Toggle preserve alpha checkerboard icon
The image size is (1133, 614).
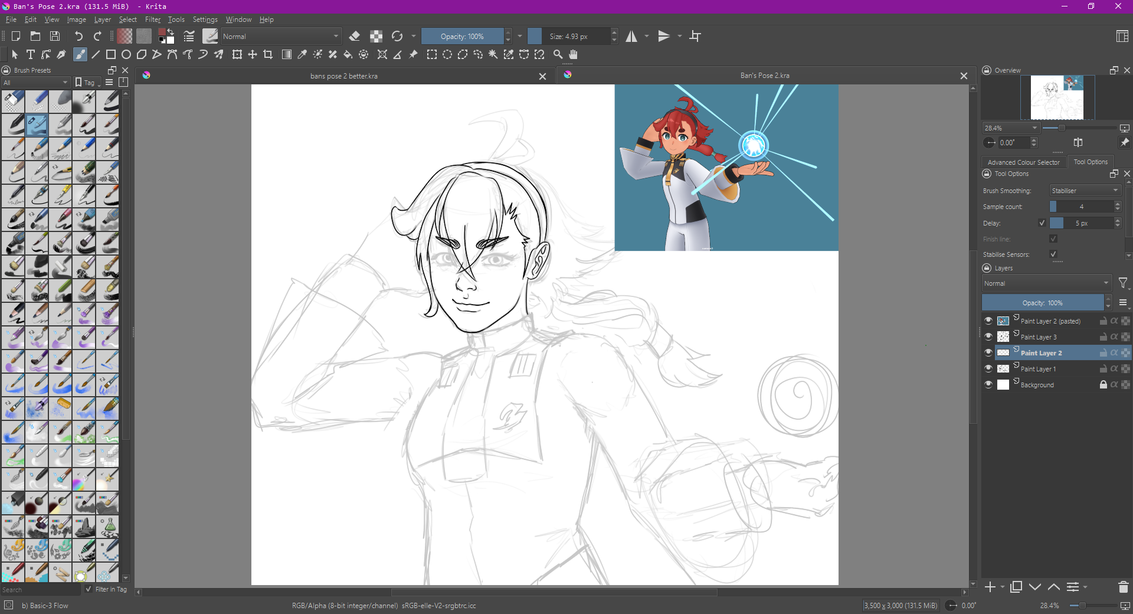pos(376,36)
